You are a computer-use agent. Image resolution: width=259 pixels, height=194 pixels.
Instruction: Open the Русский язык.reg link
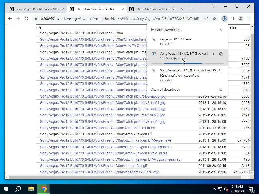(x=110, y=159)
